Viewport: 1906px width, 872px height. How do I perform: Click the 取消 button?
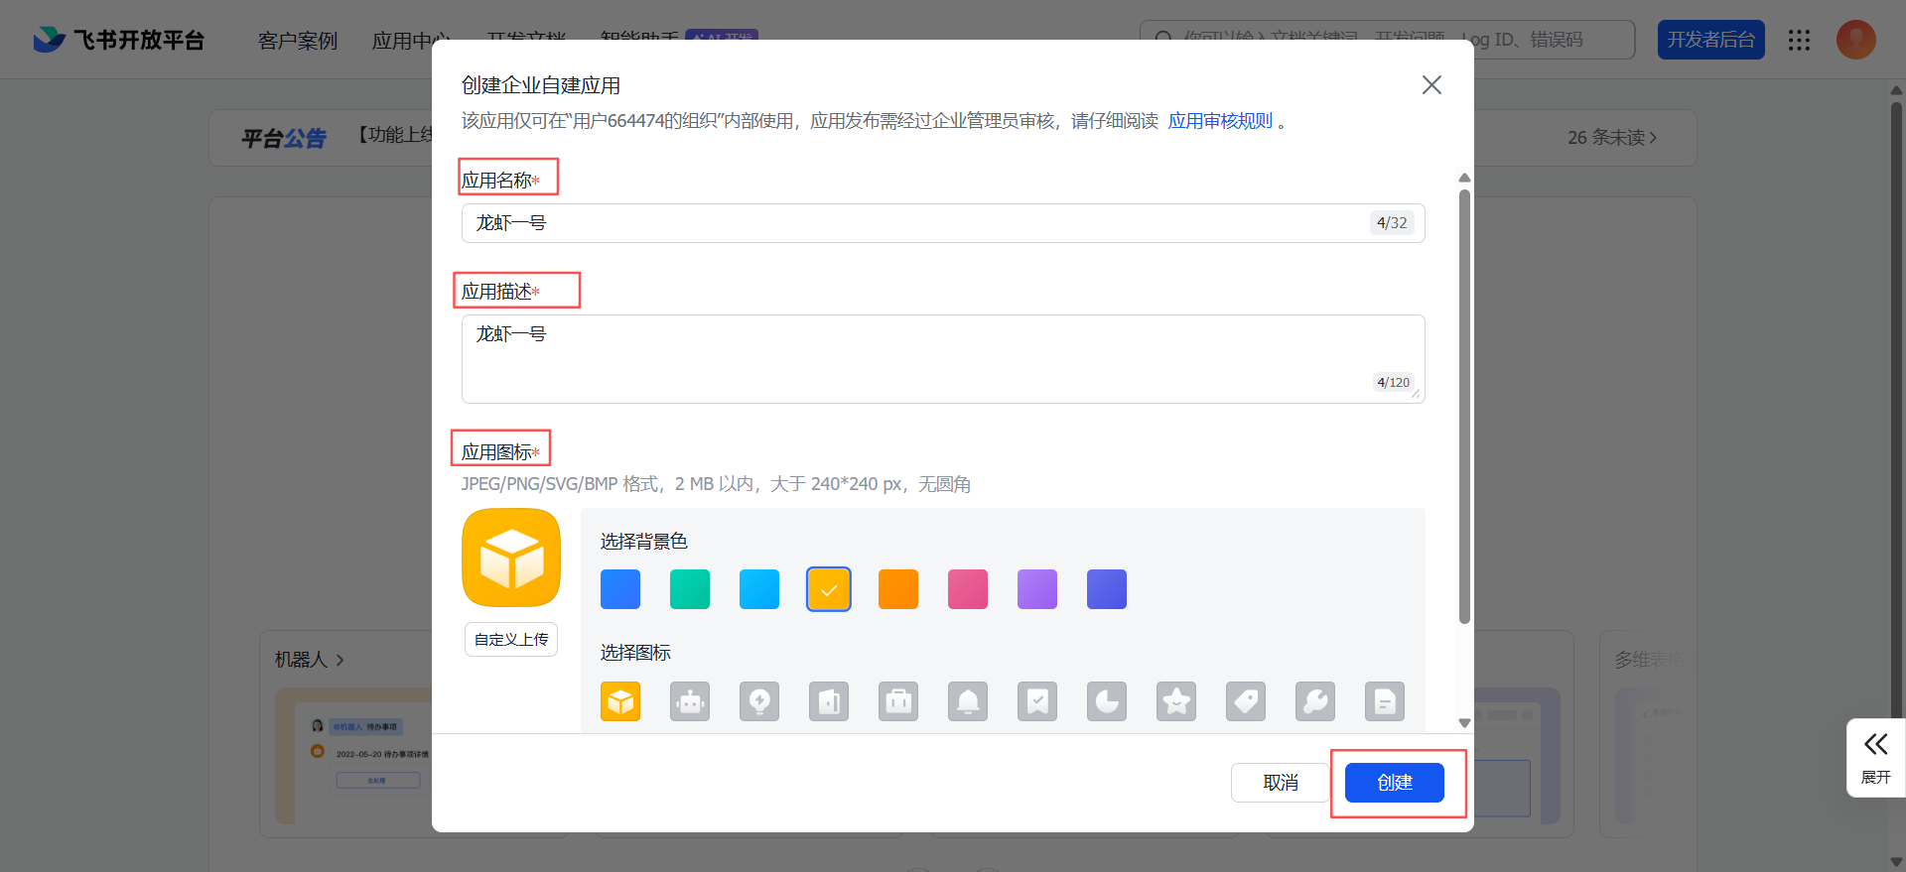[1281, 783]
